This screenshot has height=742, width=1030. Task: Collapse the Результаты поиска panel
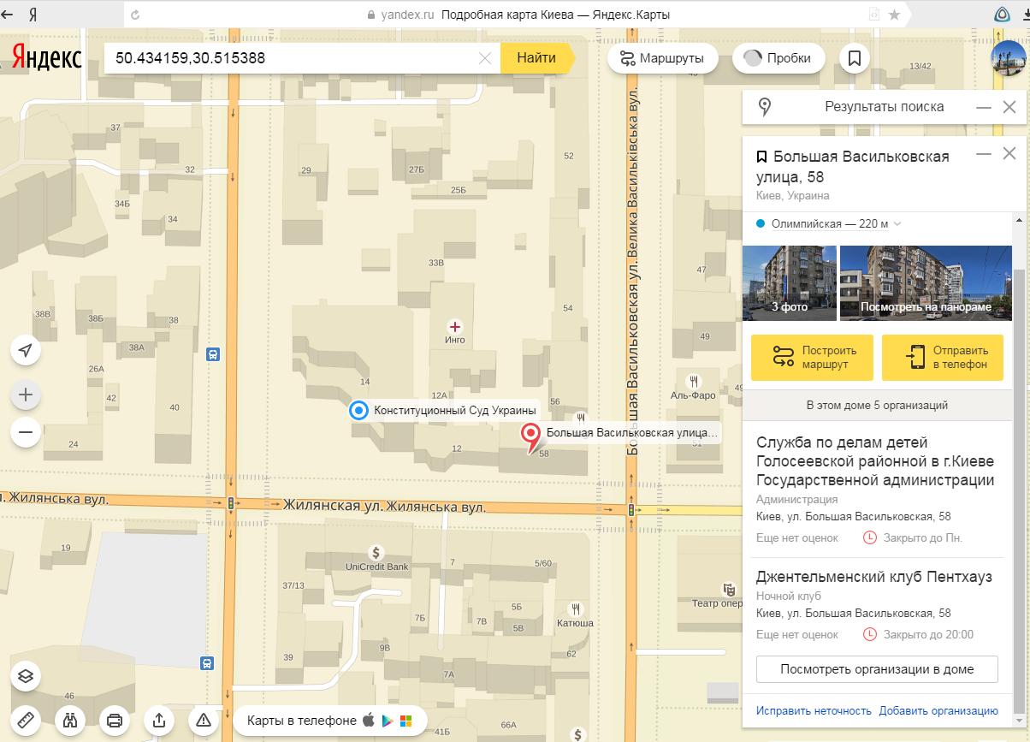tap(984, 107)
